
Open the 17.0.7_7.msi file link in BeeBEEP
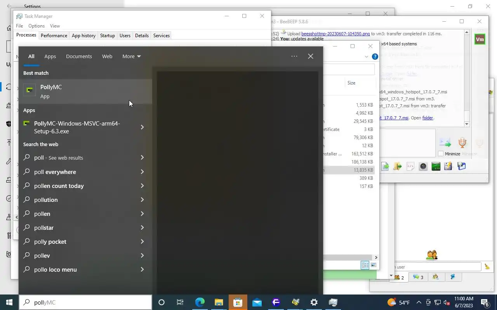[x=394, y=118]
